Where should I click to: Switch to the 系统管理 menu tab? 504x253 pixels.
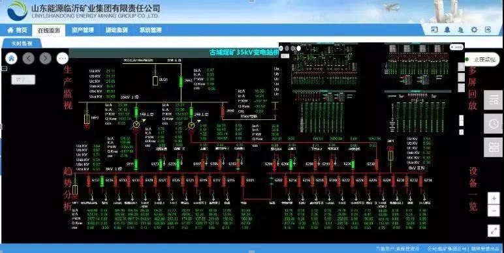click(x=150, y=30)
